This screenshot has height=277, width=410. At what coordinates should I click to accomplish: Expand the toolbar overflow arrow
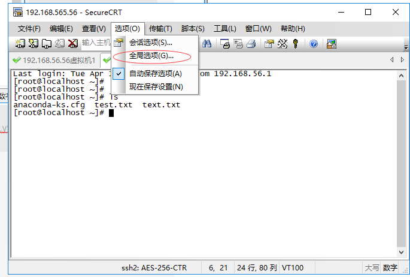(406, 47)
